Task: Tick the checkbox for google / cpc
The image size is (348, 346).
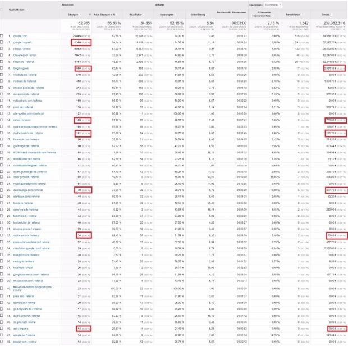Action: click(3, 35)
